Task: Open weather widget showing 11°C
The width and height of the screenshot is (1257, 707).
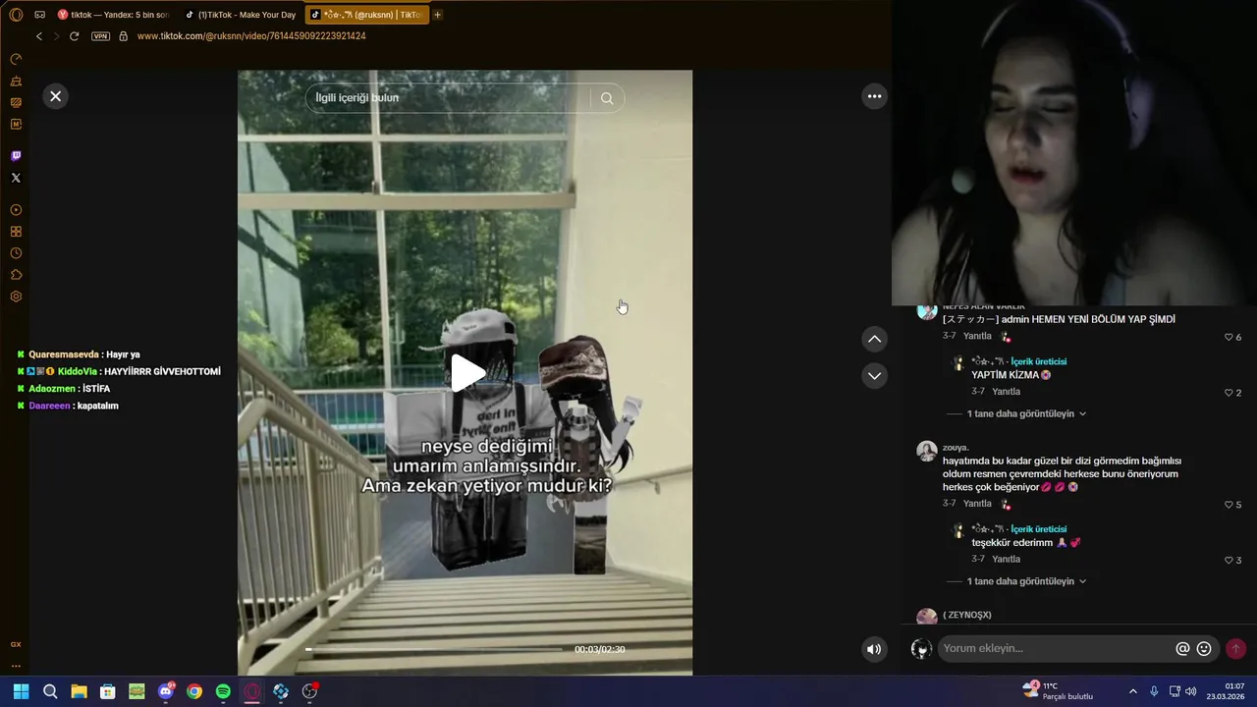Action: pos(1059,691)
